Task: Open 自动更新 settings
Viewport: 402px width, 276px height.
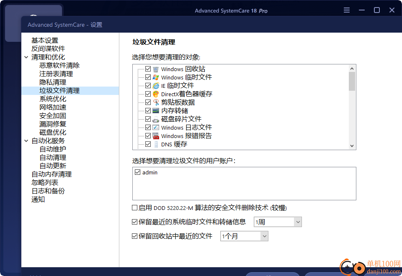Action: click(x=53, y=166)
